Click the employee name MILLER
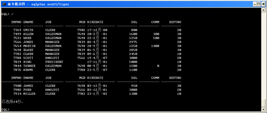This screenshot has height=113, width=267. click(x=29, y=94)
